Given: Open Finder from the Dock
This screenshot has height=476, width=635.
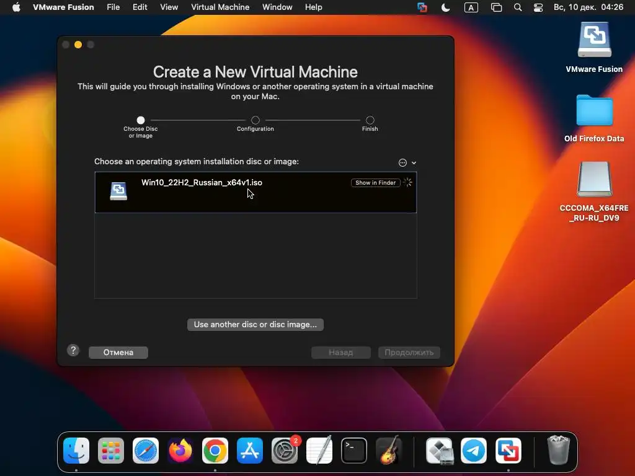Looking at the screenshot, I should coord(76,451).
